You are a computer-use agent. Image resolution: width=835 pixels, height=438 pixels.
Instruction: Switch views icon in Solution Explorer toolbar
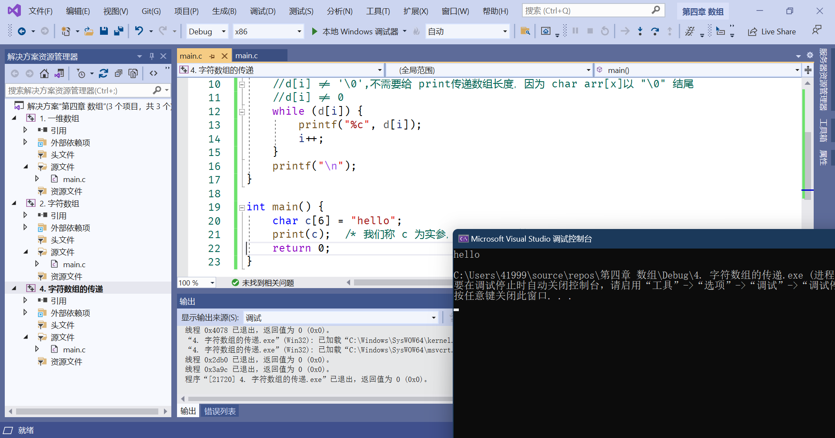pyautogui.click(x=59, y=73)
